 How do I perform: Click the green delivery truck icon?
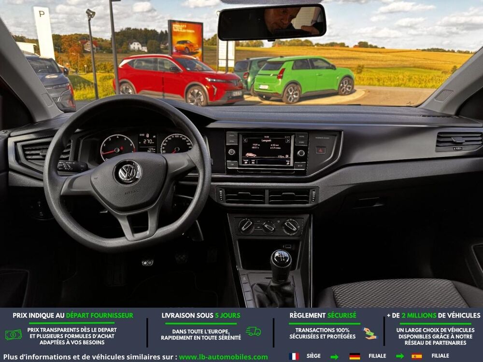point(253,331)
